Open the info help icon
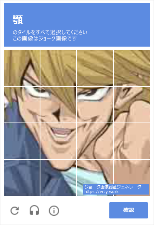This screenshot has height=225, width=154. [54, 211]
